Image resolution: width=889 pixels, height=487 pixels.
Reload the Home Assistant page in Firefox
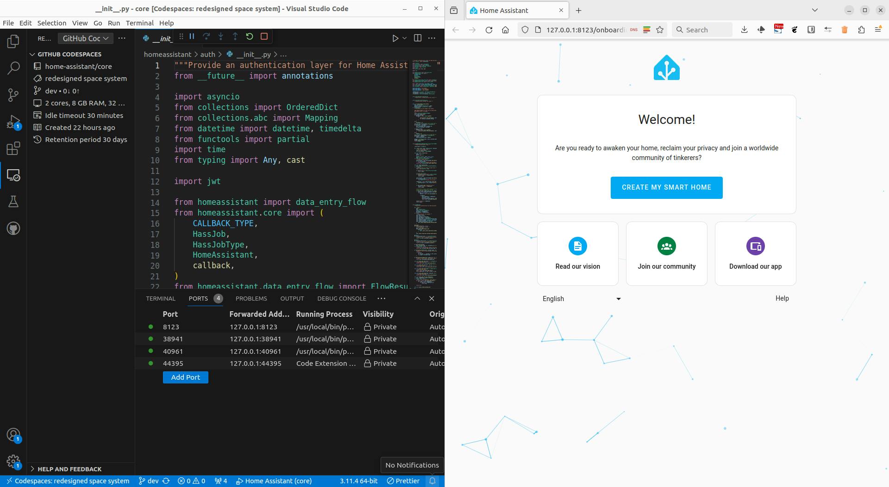[488, 30]
